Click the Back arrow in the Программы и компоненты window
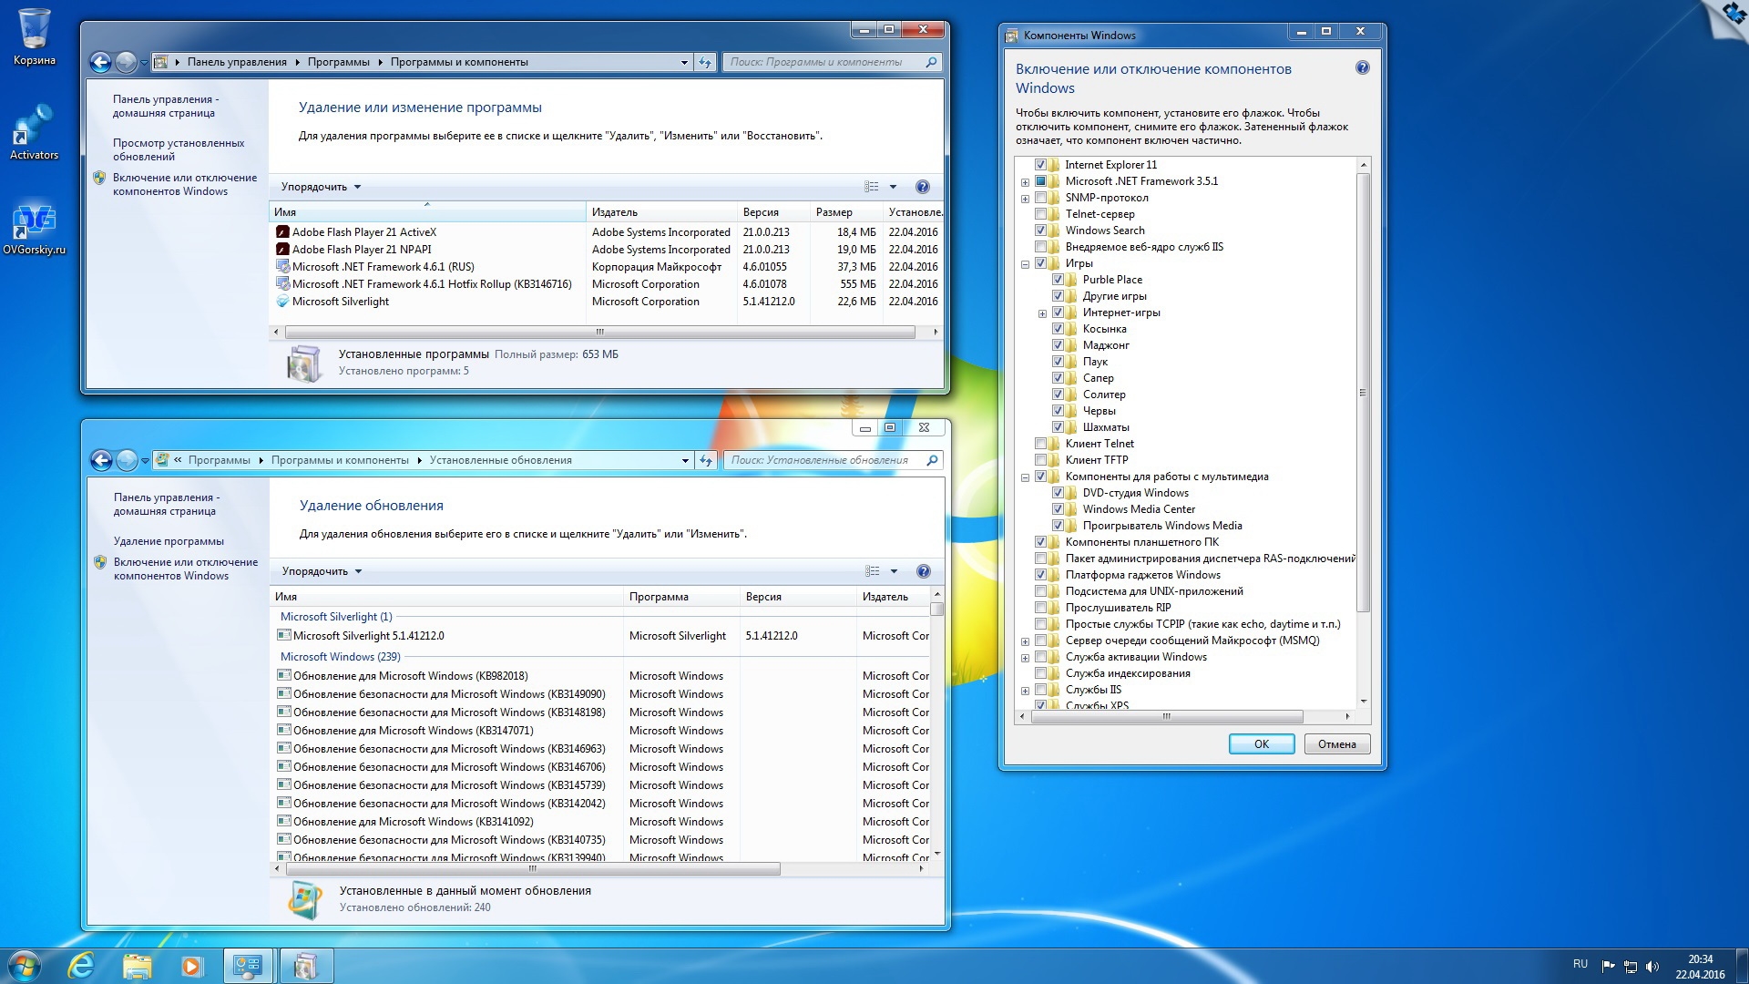The width and height of the screenshot is (1749, 984). coord(100,62)
